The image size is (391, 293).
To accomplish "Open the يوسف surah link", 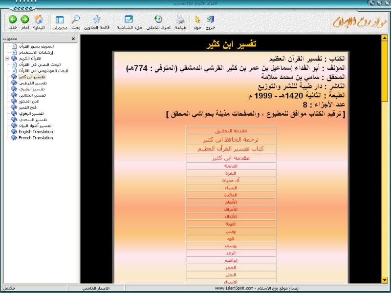I will point(231,245).
